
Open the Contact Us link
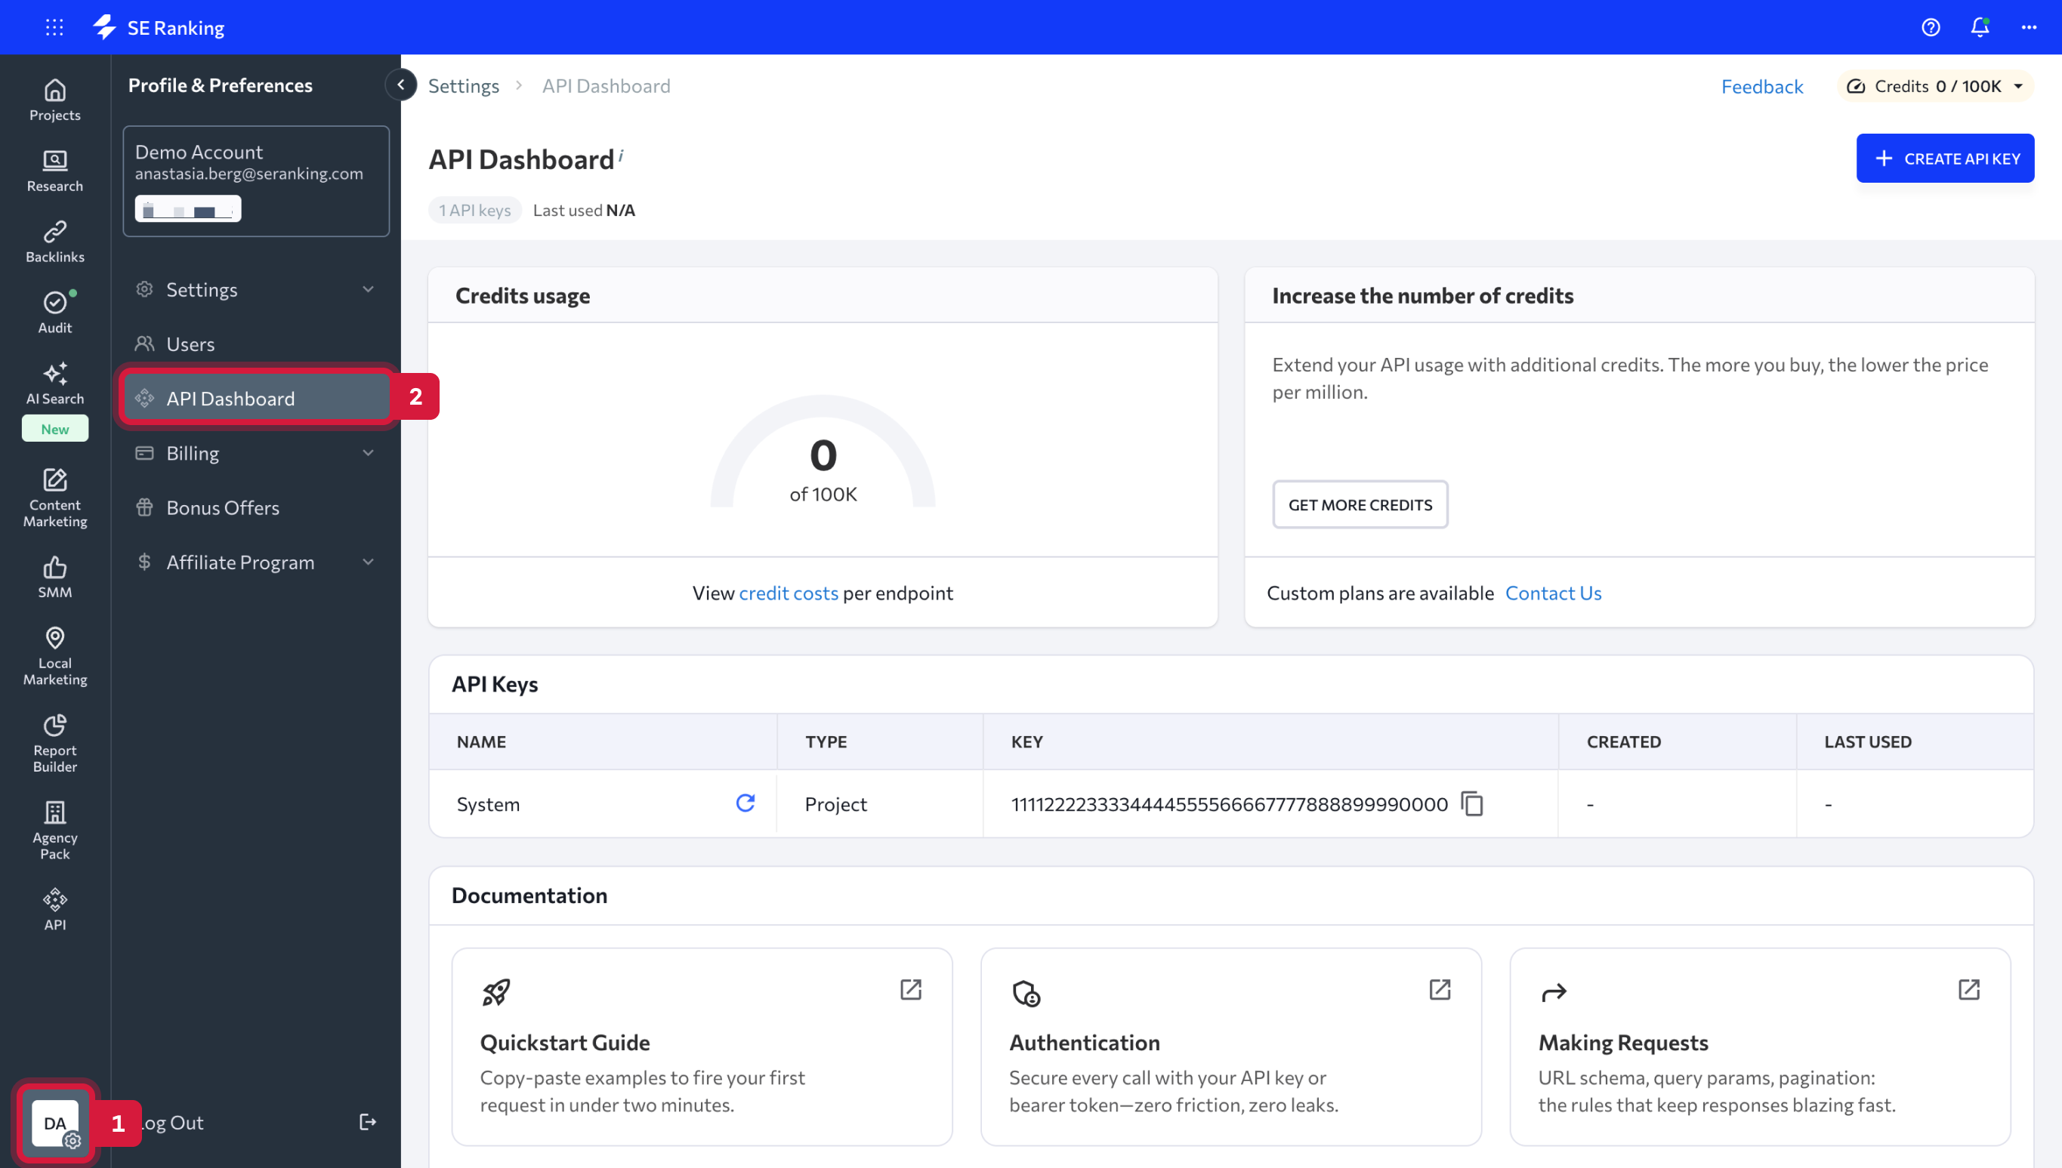pyautogui.click(x=1554, y=593)
